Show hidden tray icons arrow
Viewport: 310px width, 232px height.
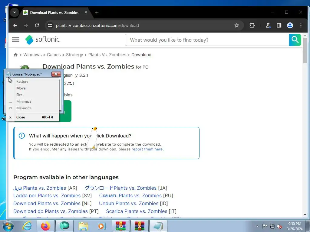tap(257, 226)
